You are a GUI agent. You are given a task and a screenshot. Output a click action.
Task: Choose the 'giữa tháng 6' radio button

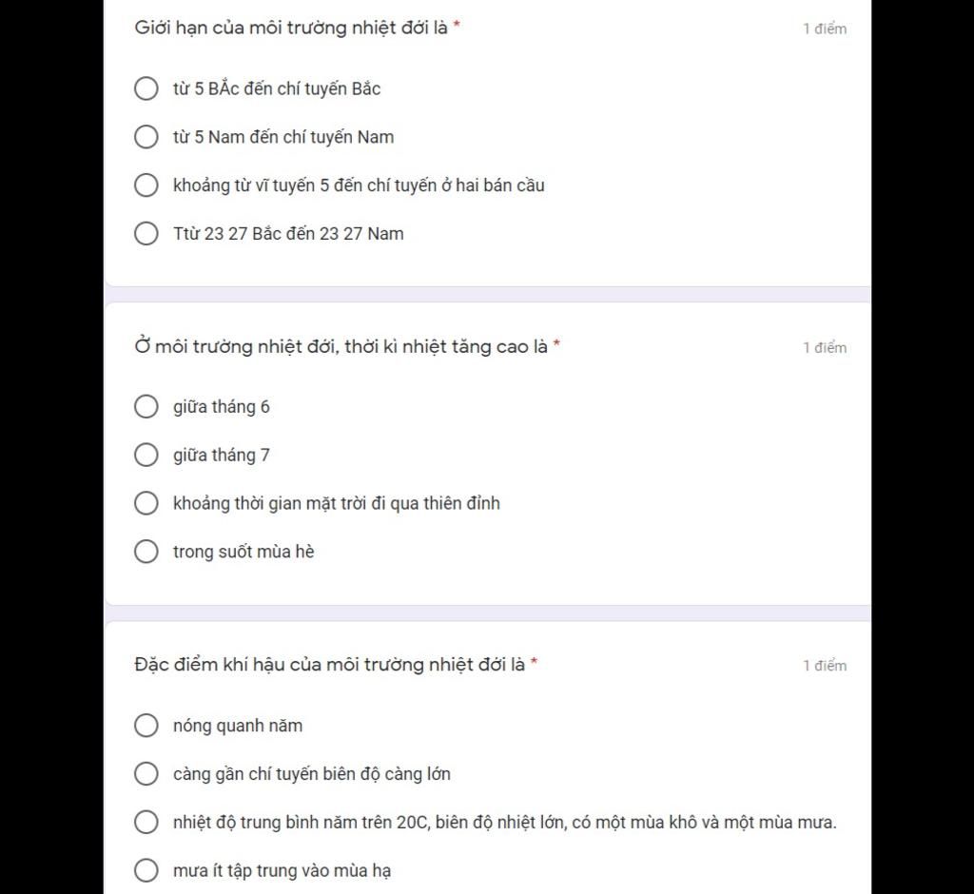(x=146, y=406)
